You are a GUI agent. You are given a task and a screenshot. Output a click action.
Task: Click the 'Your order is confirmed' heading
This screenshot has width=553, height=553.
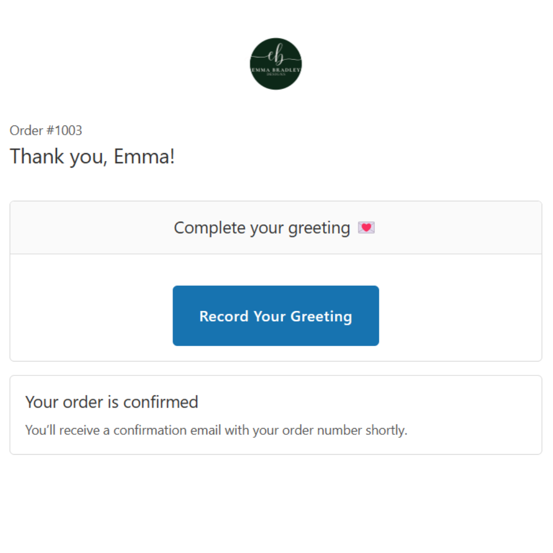point(112,402)
